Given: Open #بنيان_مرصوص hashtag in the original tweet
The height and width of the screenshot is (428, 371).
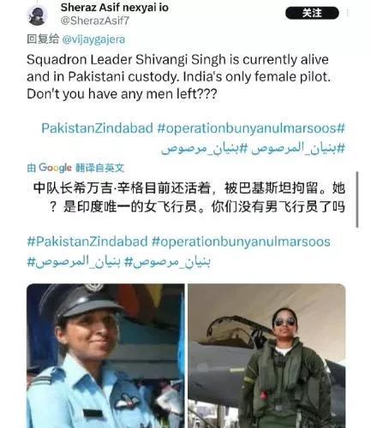Looking at the screenshot, I should click(x=204, y=148).
